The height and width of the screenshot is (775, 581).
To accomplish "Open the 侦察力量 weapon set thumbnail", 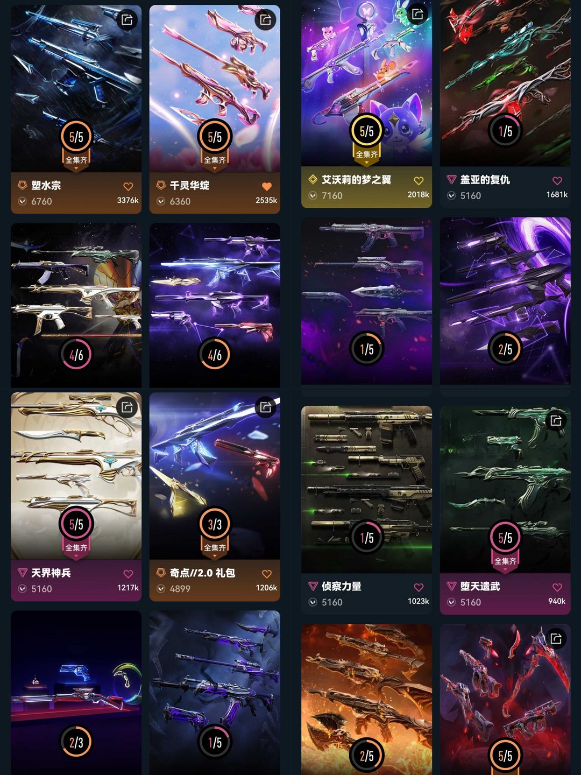I will (x=366, y=489).
